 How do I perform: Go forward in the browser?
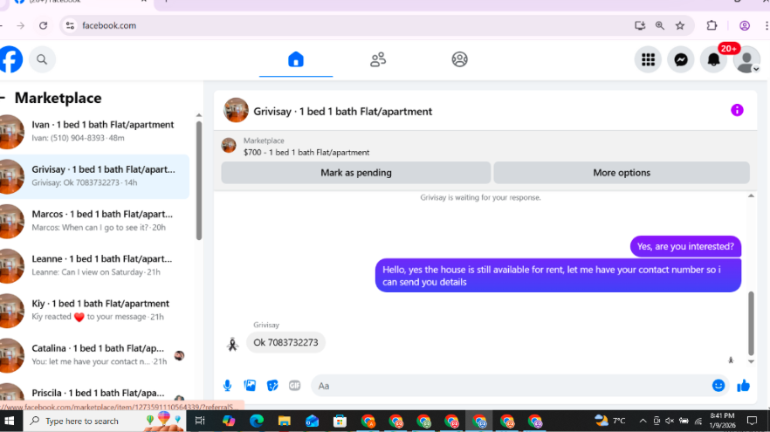[20, 25]
